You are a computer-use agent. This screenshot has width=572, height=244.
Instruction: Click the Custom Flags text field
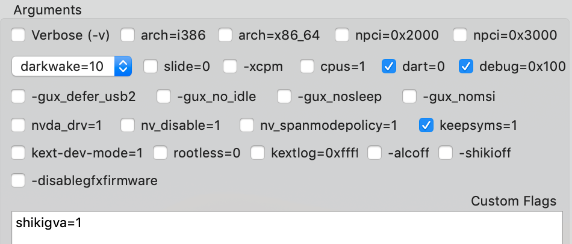(x=286, y=227)
